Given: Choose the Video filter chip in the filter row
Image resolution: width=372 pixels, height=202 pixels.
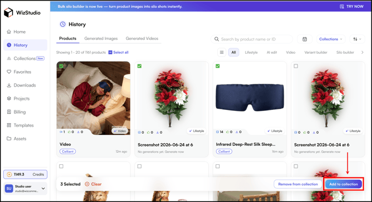Looking at the screenshot, I should point(290,52).
